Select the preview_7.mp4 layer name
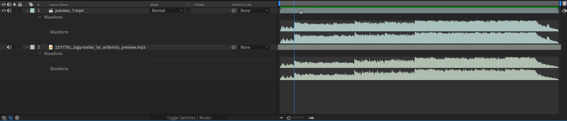567x121 pixels. (69, 11)
